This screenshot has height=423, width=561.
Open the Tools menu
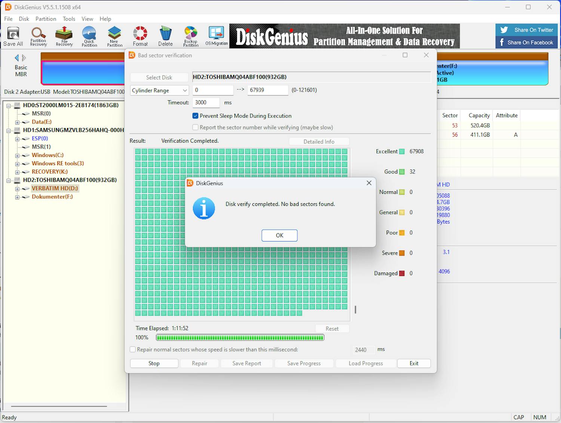[x=69, y=19]
